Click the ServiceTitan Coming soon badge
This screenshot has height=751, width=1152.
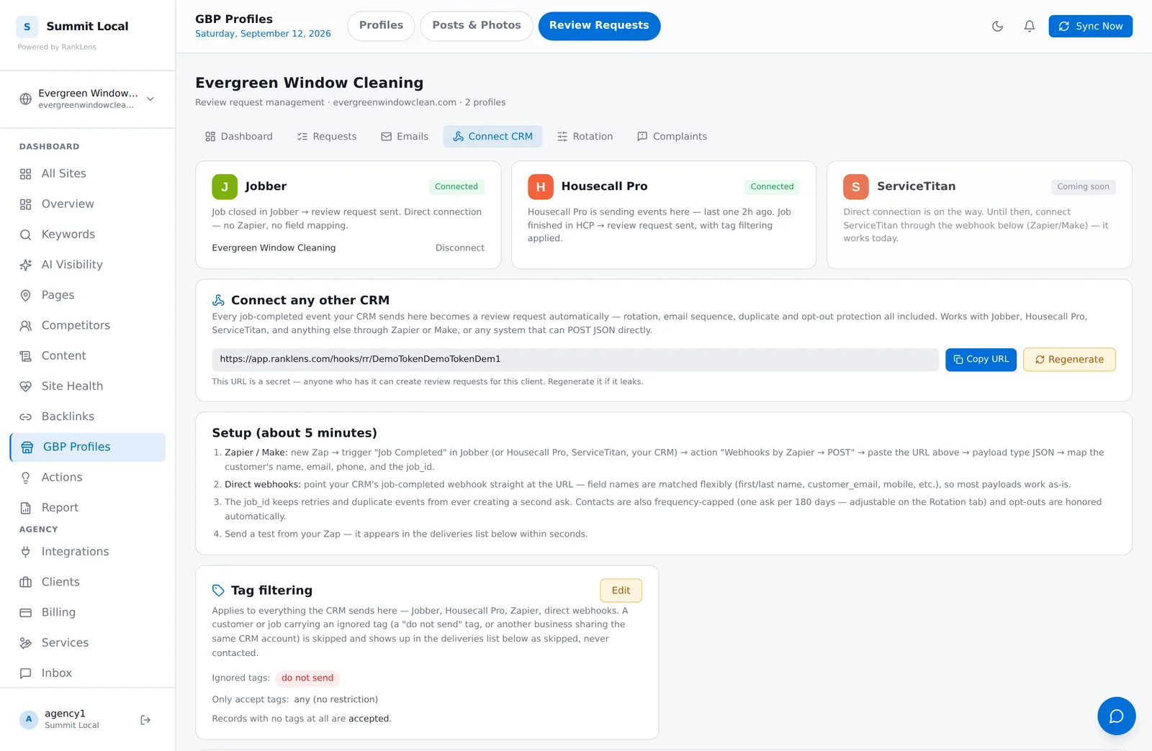[x=1083, y=187]
